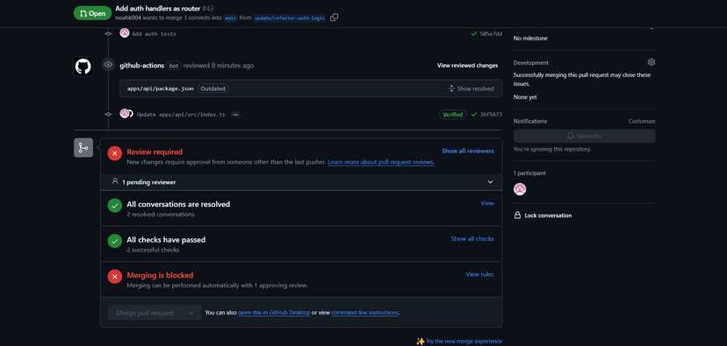This screenshot has width=727, height=346.
Task: Click green check status of commit 505e7dd
Action: (x=474, y=34)
